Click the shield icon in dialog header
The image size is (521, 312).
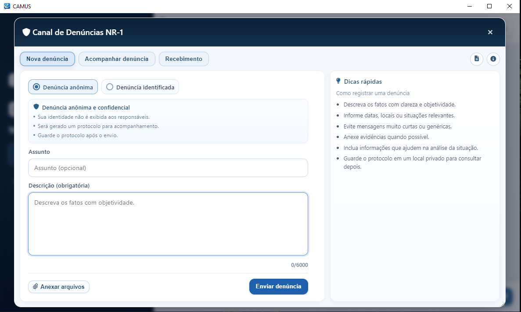pos(26,32)
